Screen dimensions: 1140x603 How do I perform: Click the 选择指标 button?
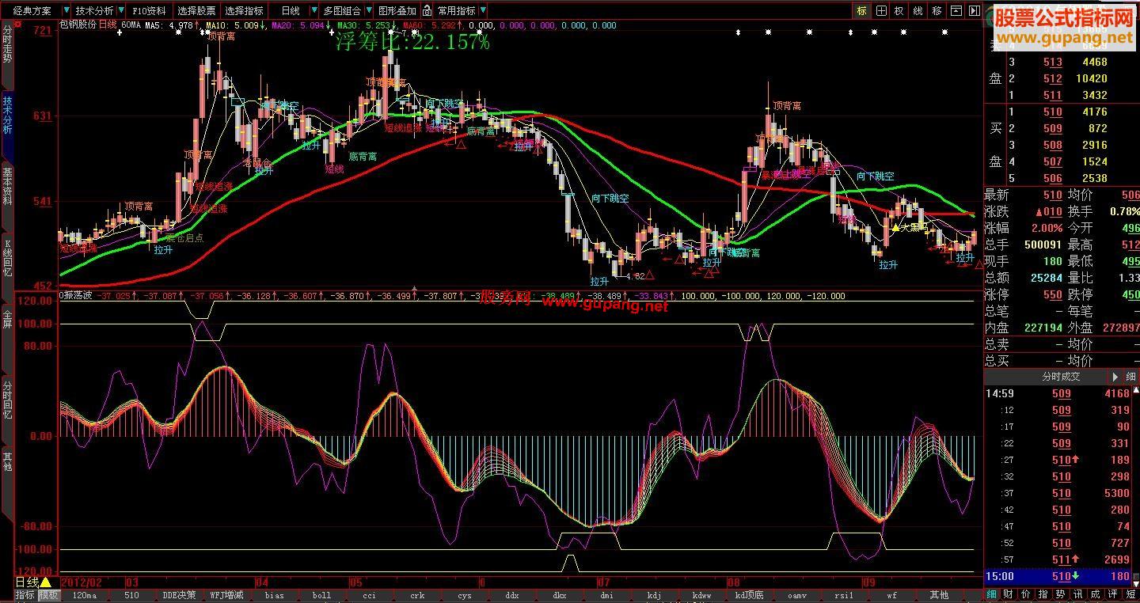(x=244, y=11)
